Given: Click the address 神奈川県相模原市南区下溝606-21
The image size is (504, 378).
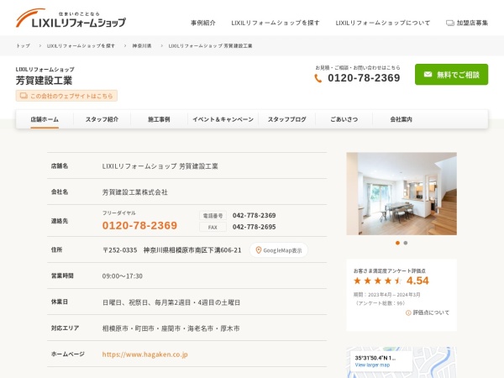Looking at the screenshot, I should 192,250.
